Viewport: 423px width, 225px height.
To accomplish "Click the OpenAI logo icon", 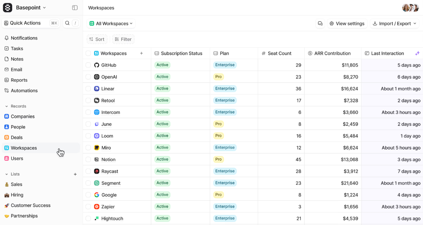I will click(97, 77).
